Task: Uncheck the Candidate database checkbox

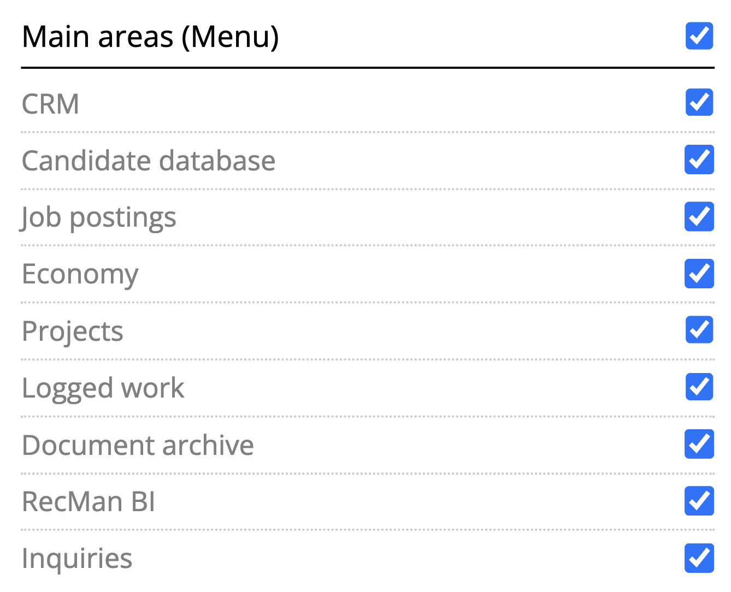Action: [699, 159]
